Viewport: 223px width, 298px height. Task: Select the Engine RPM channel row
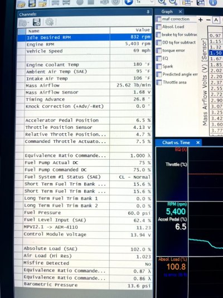coord(85,44)
